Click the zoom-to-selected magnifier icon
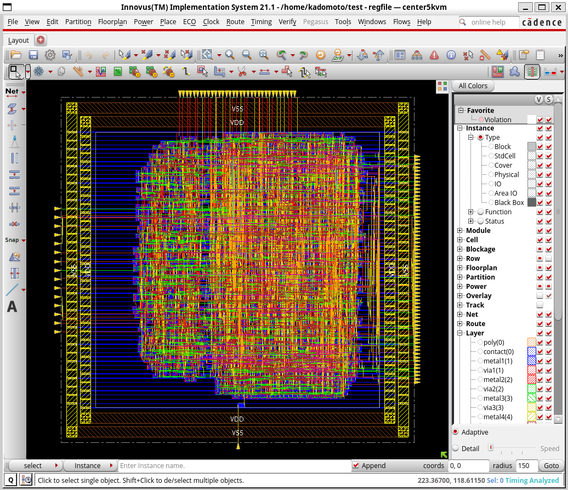The height and width of the screenshot is (490, 568). point(264,55)
